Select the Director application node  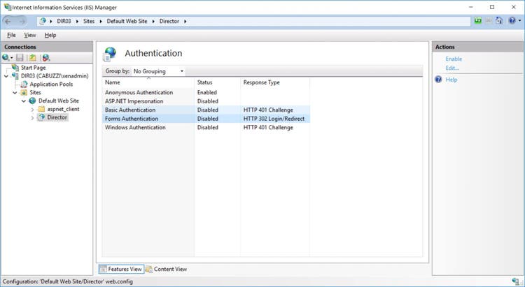click(x=57, y=117)
